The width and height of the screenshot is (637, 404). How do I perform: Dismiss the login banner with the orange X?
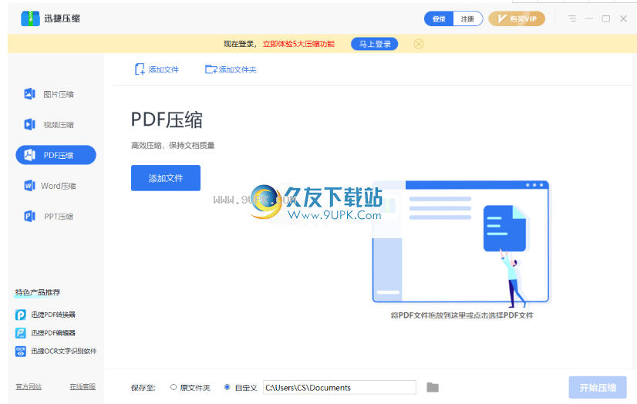(x=419, y=44)
